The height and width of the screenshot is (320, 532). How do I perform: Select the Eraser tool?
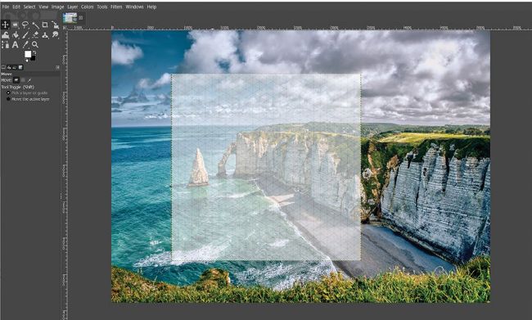click(x=35, y=35)
